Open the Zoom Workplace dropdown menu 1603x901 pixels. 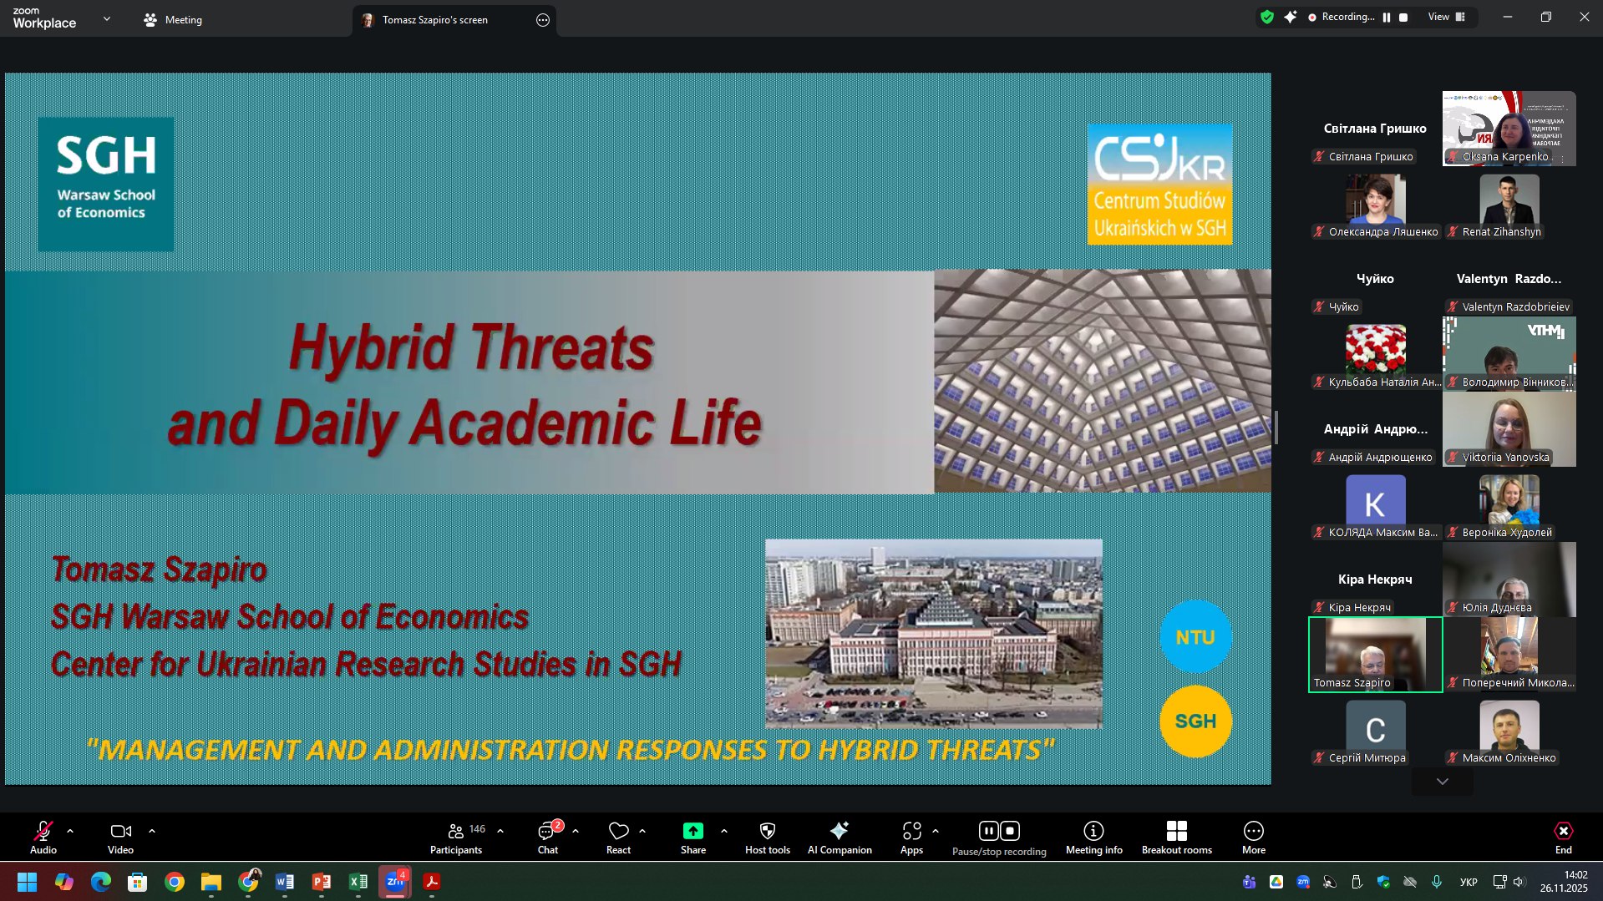tap(107, 18)
